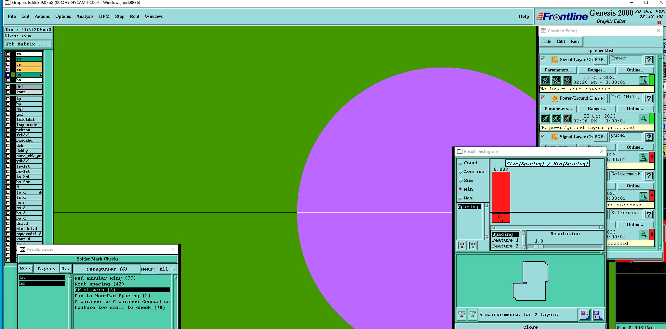The image size is (666, 329).
Task: Click Categories (6) button
Action: point(107,269)
